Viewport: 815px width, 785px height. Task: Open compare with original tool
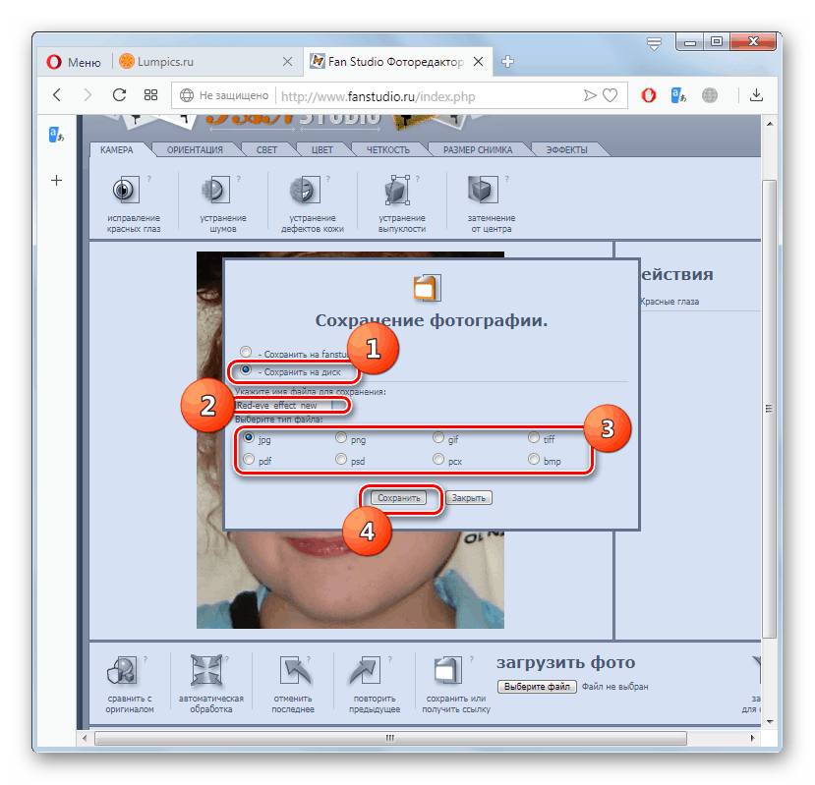point(122,670)
